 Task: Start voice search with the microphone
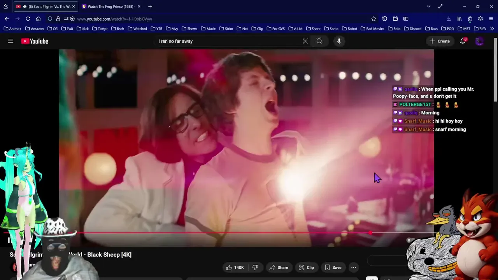339,41
